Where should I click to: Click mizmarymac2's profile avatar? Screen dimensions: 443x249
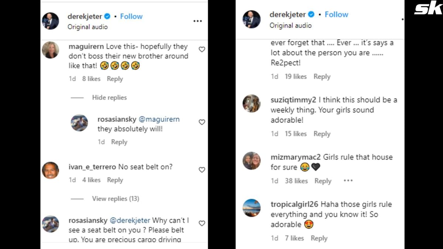click(x=252, y=161)
